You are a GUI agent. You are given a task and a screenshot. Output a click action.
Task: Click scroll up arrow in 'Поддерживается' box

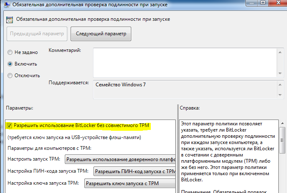(x=280, y=85)
